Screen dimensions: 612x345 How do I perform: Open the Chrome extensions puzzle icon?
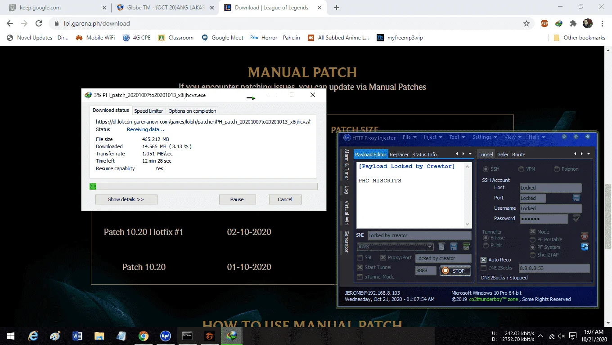coord(573,23)
